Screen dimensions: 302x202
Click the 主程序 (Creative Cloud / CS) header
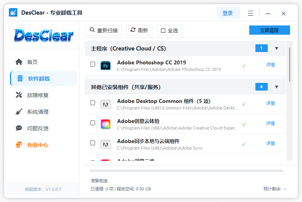(x=185, y=48)
